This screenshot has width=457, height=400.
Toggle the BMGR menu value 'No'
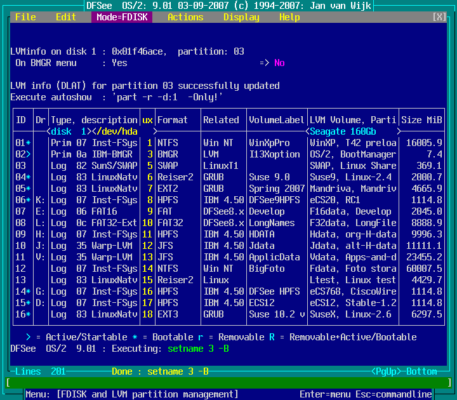pyautogui.click(x=279, y=63)
